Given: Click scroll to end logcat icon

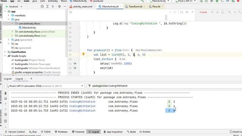Looking at the screenshot, I should [x=5, y=98].
